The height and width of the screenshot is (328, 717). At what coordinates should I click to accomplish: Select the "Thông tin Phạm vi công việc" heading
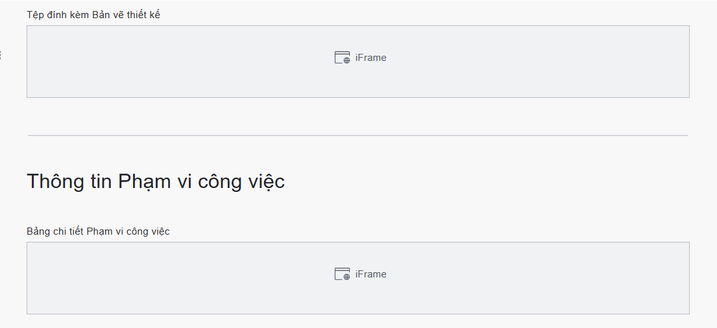[156, 182]
